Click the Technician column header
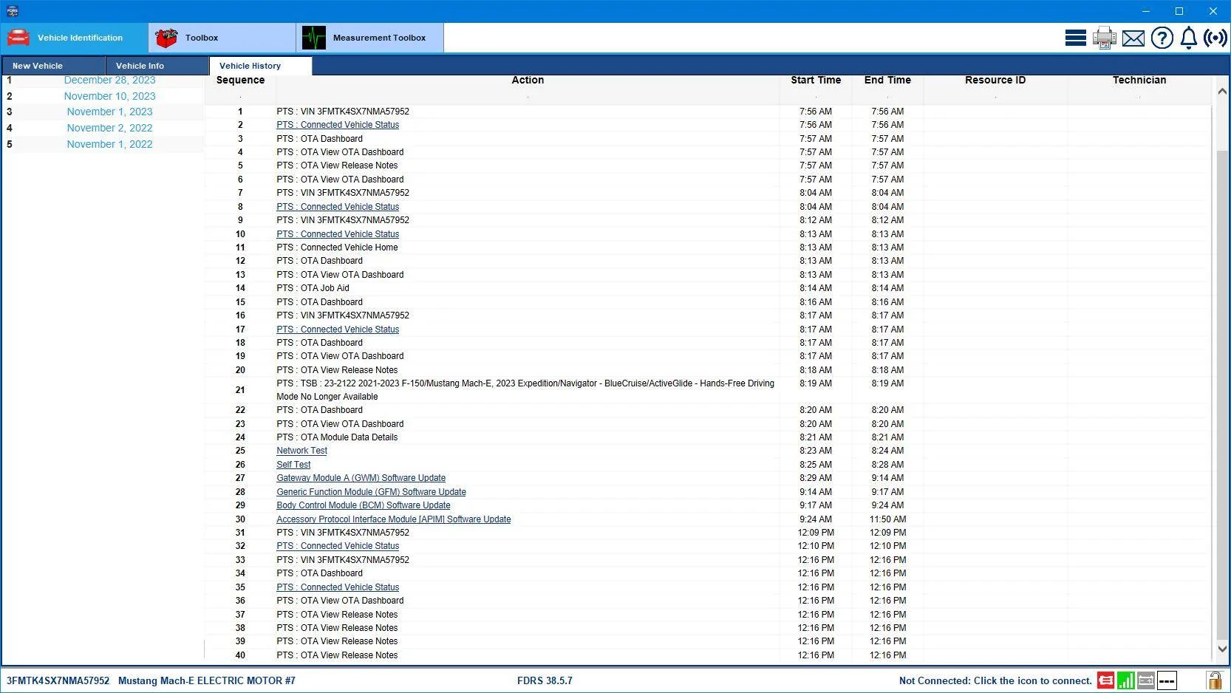 1139,81
